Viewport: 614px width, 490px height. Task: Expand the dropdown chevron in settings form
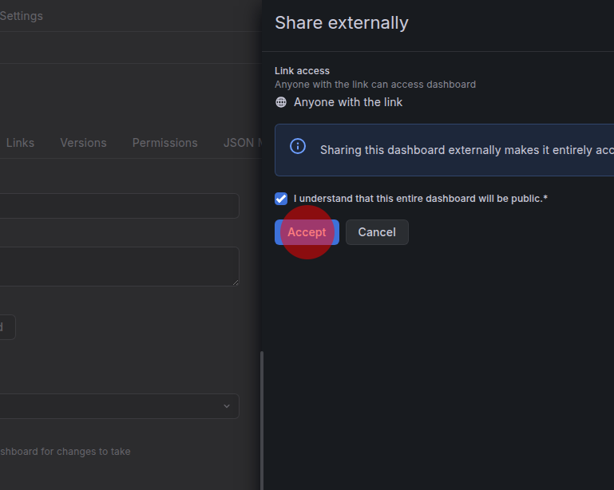226,406
